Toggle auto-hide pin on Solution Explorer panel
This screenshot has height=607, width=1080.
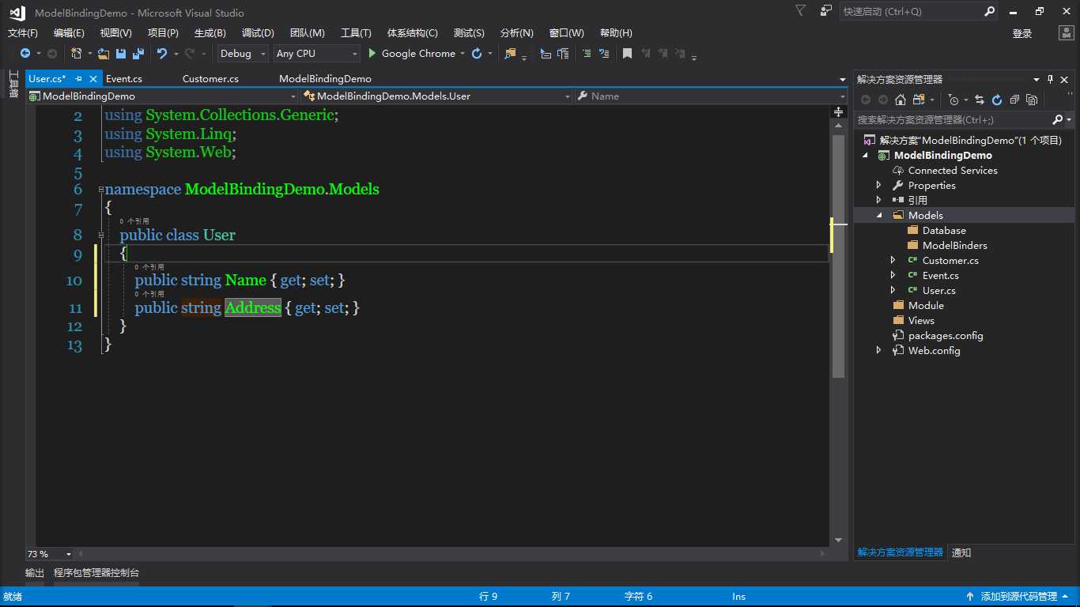(1051, 79)
